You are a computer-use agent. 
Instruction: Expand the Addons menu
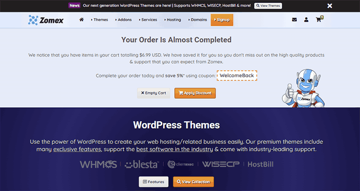pyautogui.click(x=124, y=20)
